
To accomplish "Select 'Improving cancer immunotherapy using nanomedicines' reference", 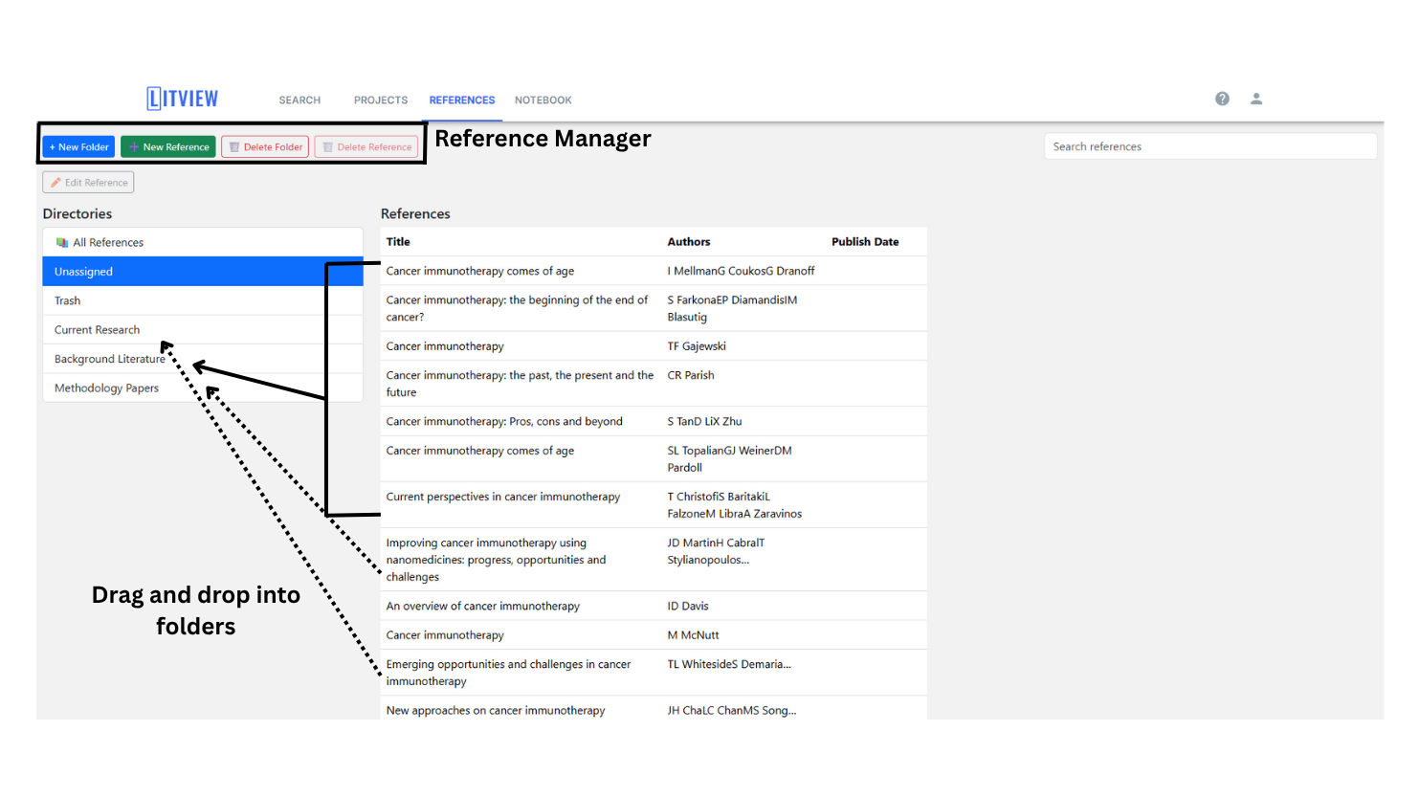I will tap(654, 560).
